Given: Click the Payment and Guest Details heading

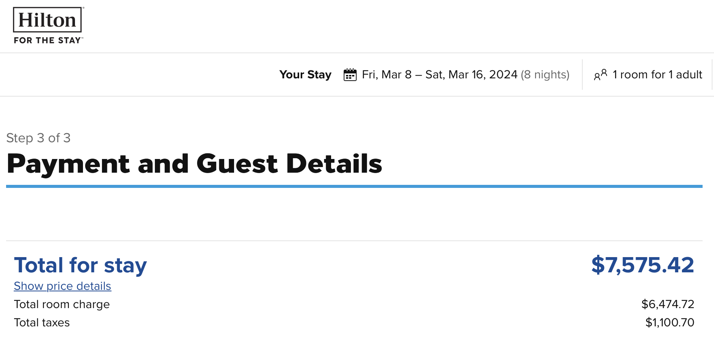Looking at the screenshot, I should [194, 164].
